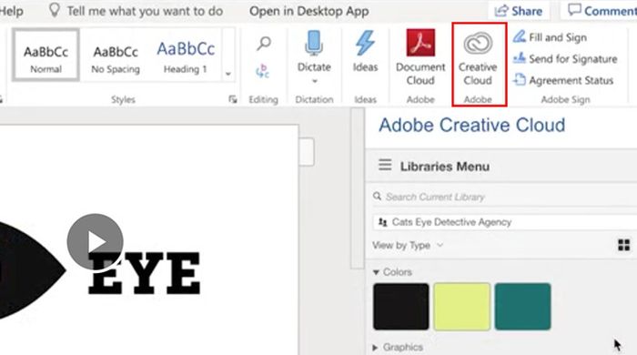Open the Libraries Menu hamburger icon

point(385,165)
